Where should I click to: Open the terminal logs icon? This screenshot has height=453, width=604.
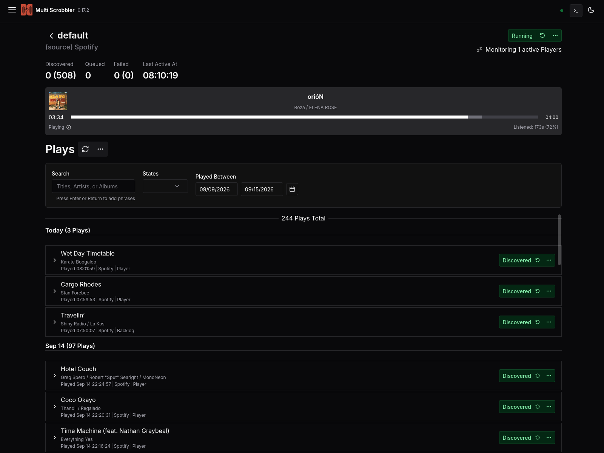point(576,11)
